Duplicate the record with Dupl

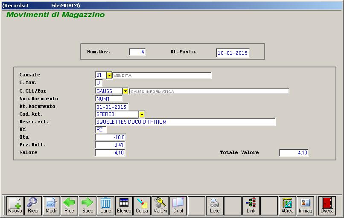[178, 206]
